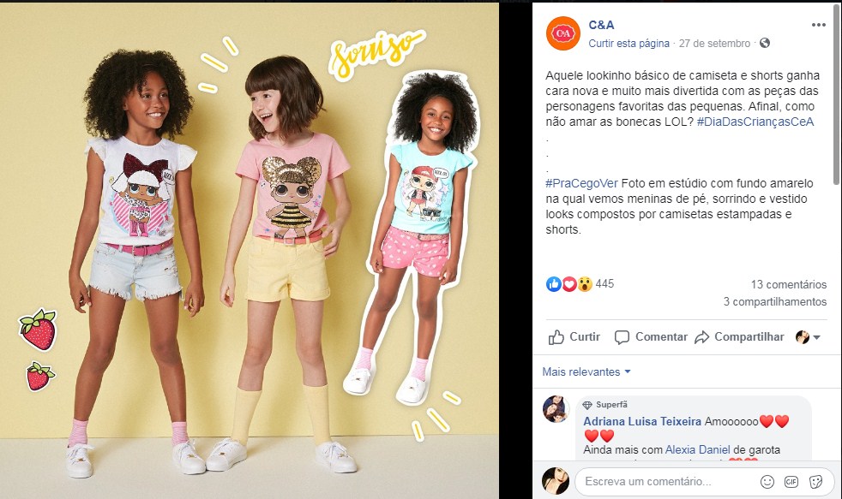Open the sticker picker in comment box
This screenshot has height=499, width=842.
click(x=815, y=481)
